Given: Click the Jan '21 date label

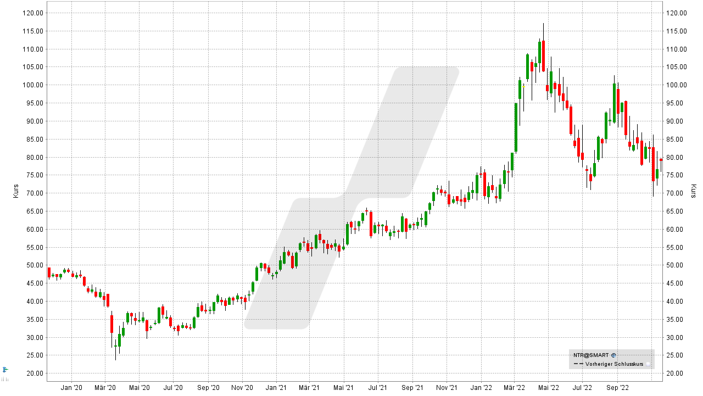Looking at the screenshot, I should click(x=276, y=388).
